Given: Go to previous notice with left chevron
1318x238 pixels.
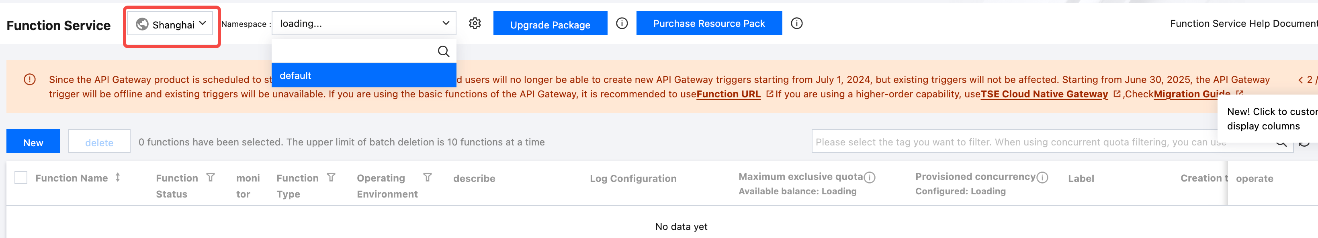Looking at the screenshot, I should click(x=1300, y=80).
